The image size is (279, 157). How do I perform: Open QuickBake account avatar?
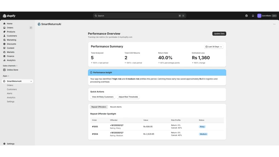click(x=259, y=16)
